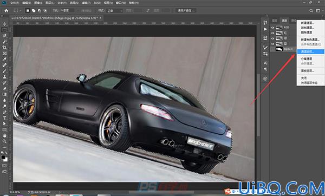Choose highlighted Channel Options menu entry
Image resolution: width=325 pixels, height=196 pixels.
tap(310, 51)
